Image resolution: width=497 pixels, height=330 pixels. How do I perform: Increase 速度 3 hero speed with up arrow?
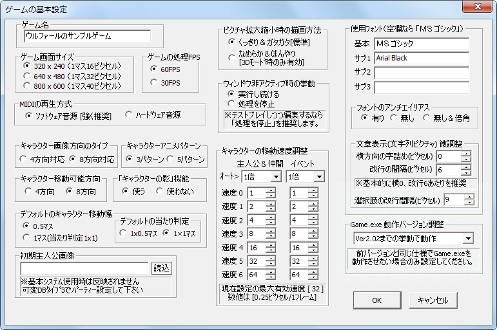pyautogui.click(x=271, y=232)
